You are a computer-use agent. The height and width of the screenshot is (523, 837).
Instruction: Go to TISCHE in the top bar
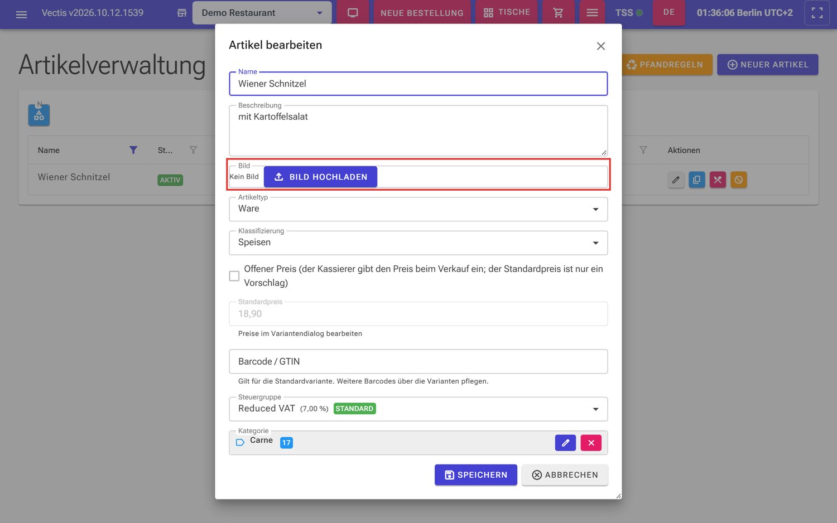click(x=507, y=12)
